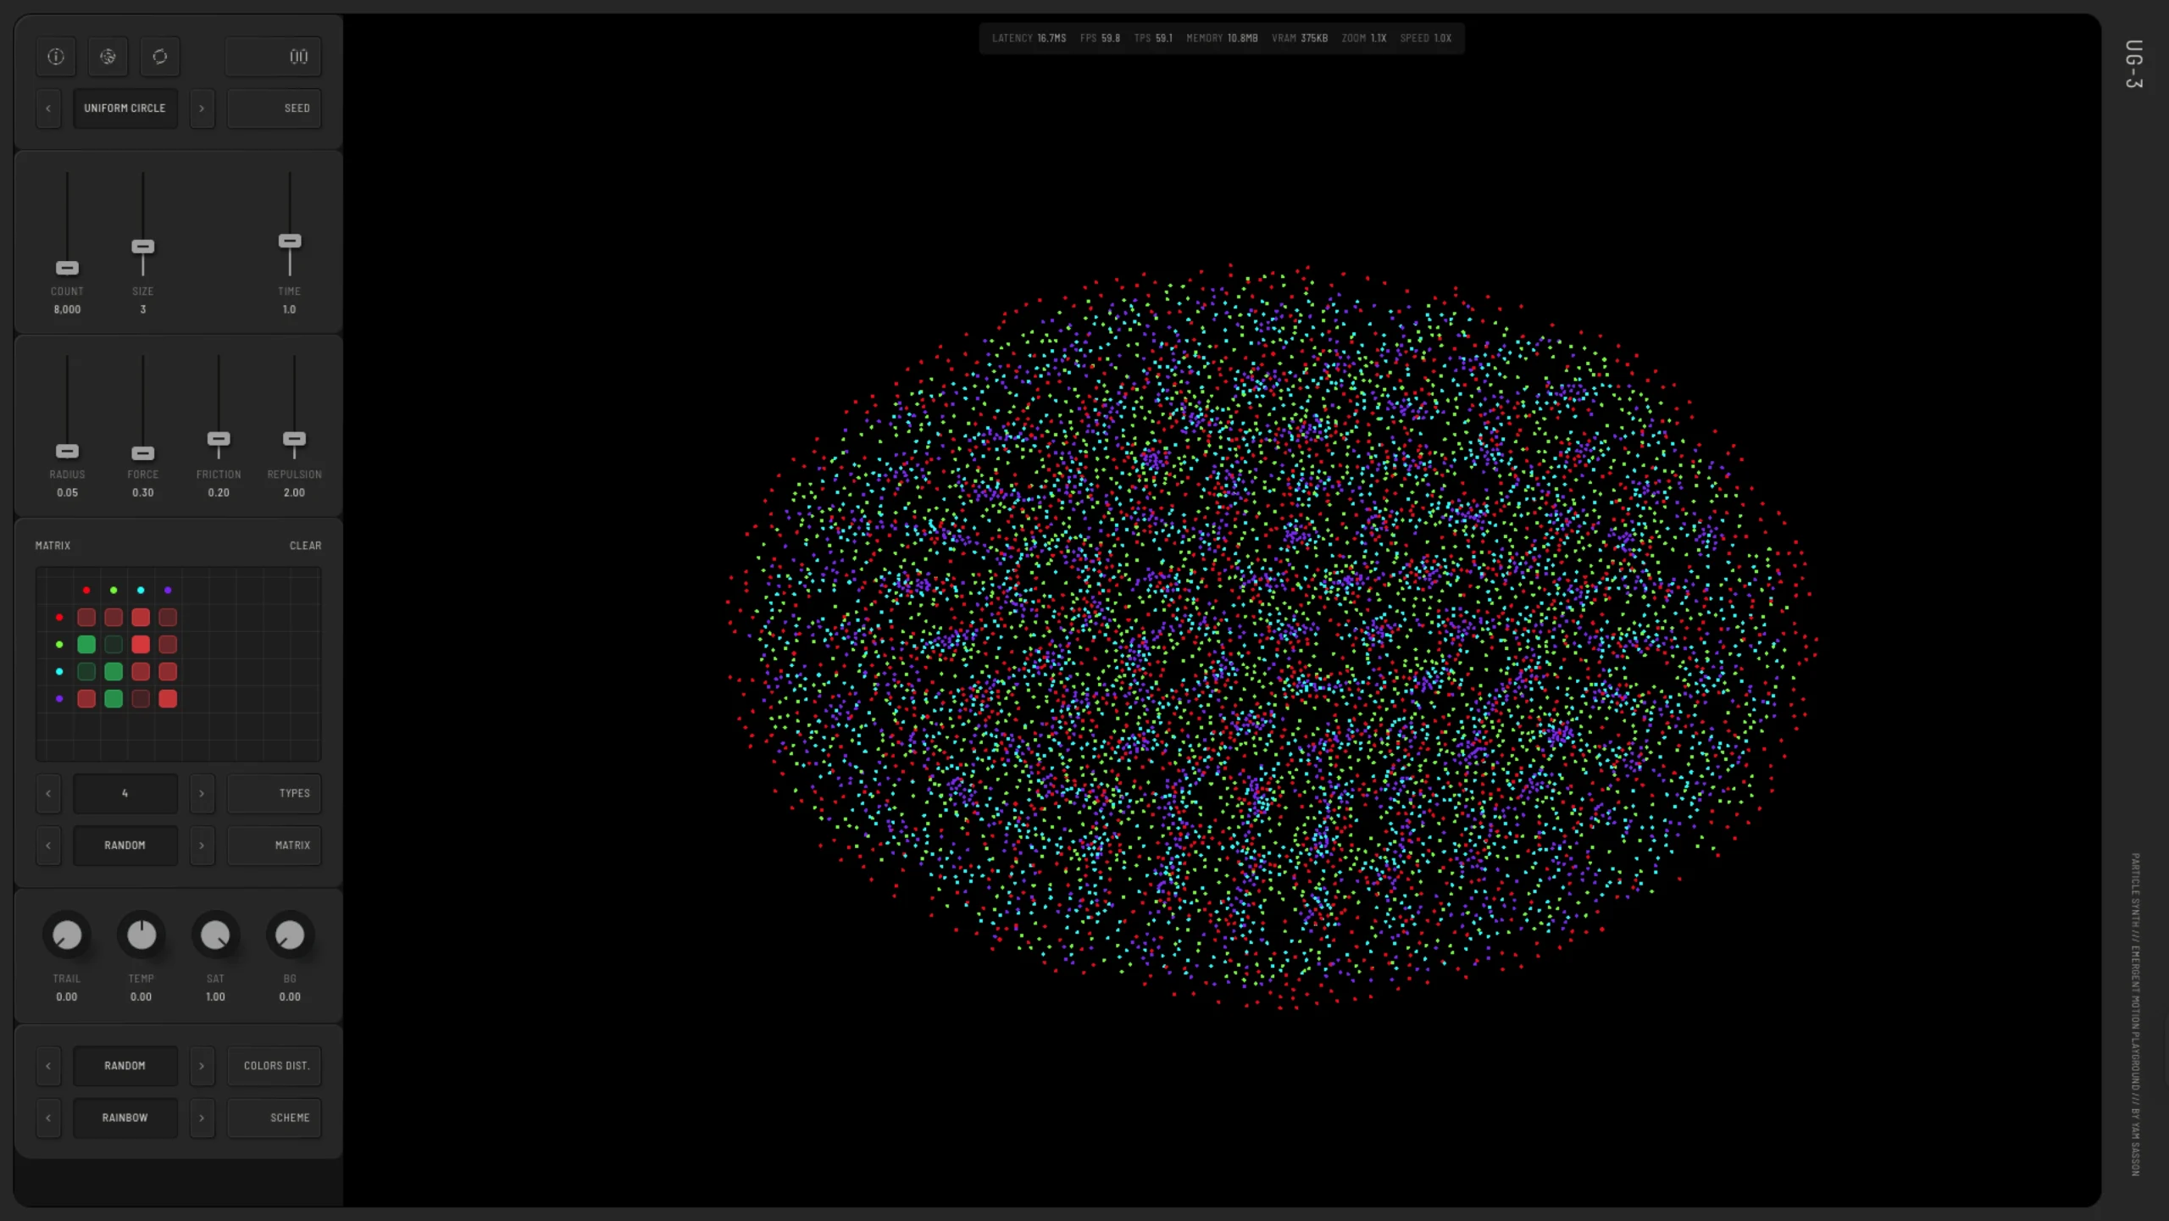Click the BG knob
Screen dimensions: 2169x1221
click(x=289, y=935)
